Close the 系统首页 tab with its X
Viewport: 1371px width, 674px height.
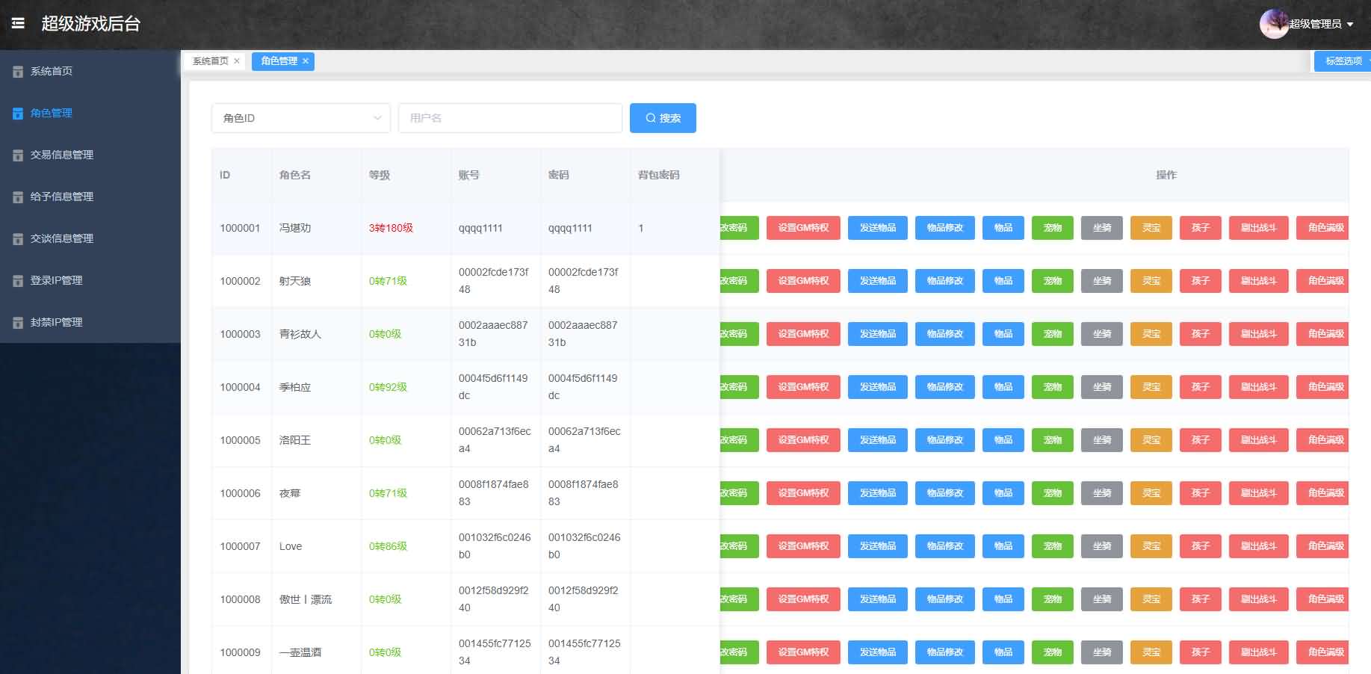click(237, 61)
